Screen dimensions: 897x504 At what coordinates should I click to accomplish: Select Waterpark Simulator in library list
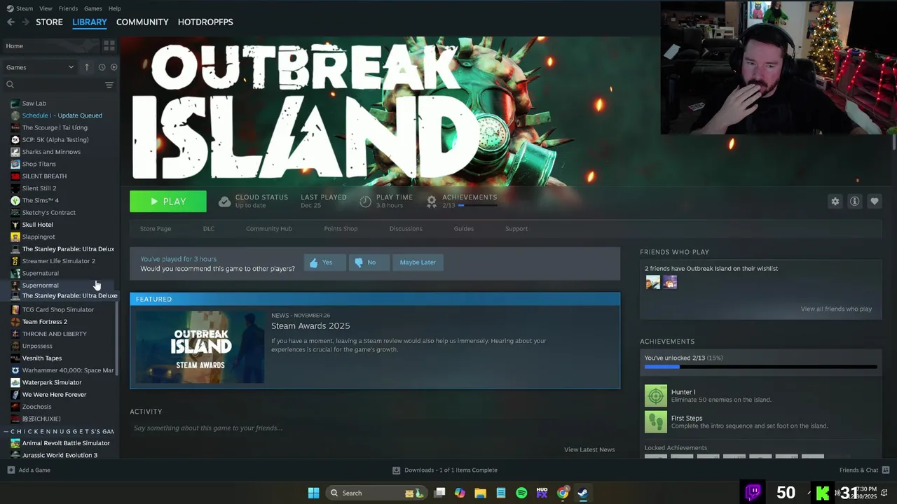[x=52, y=382]
